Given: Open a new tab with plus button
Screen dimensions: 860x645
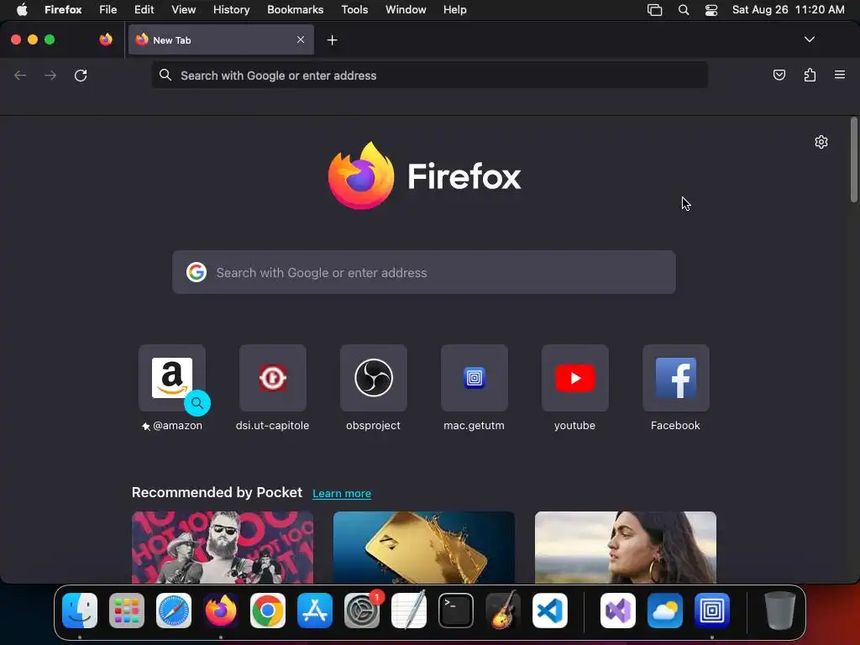Looking at the screenshot, I should point(332,40).
